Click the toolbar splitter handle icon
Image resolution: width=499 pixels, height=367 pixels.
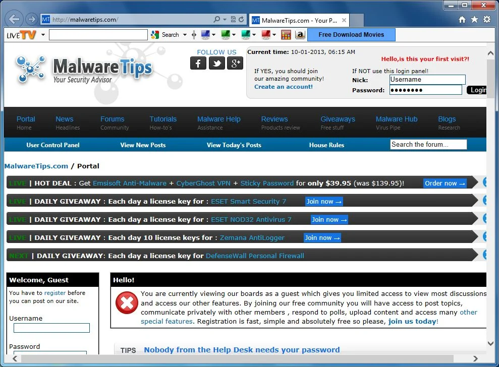point(194,35)
